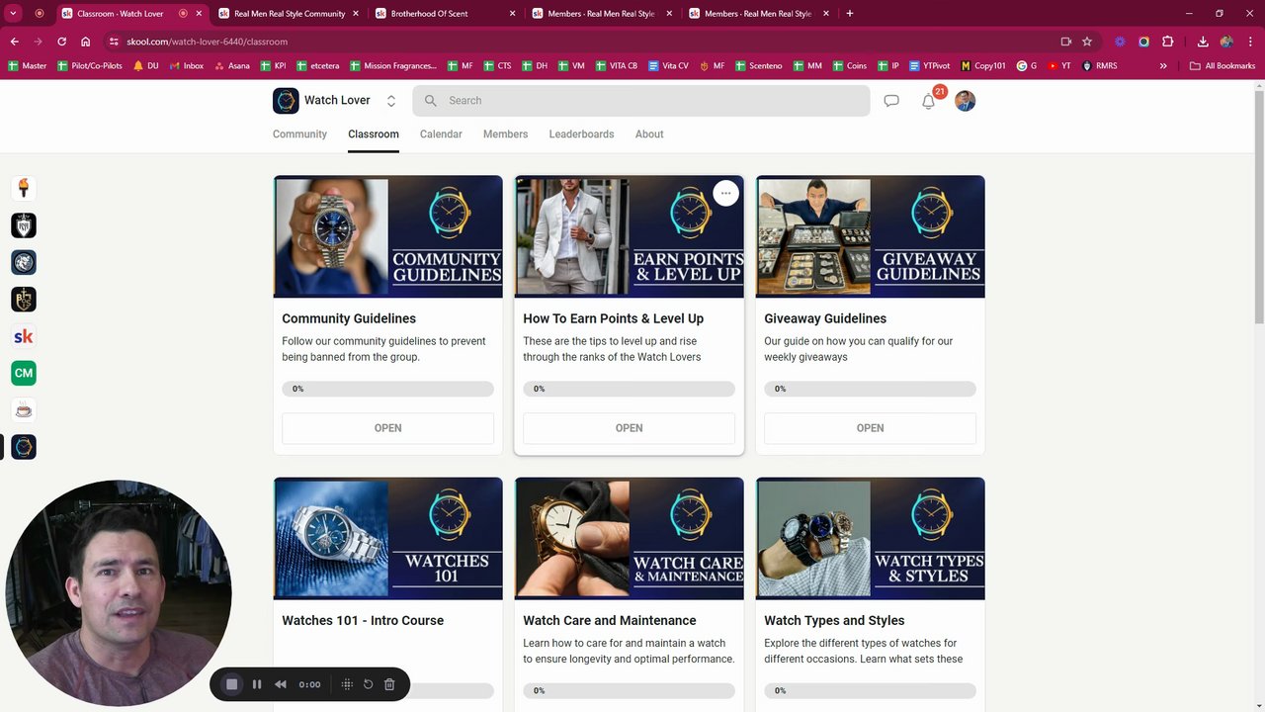Open three-dot options on Earn Points card
The height and width of the screenshot is (712, 1265).
[725, 193]
